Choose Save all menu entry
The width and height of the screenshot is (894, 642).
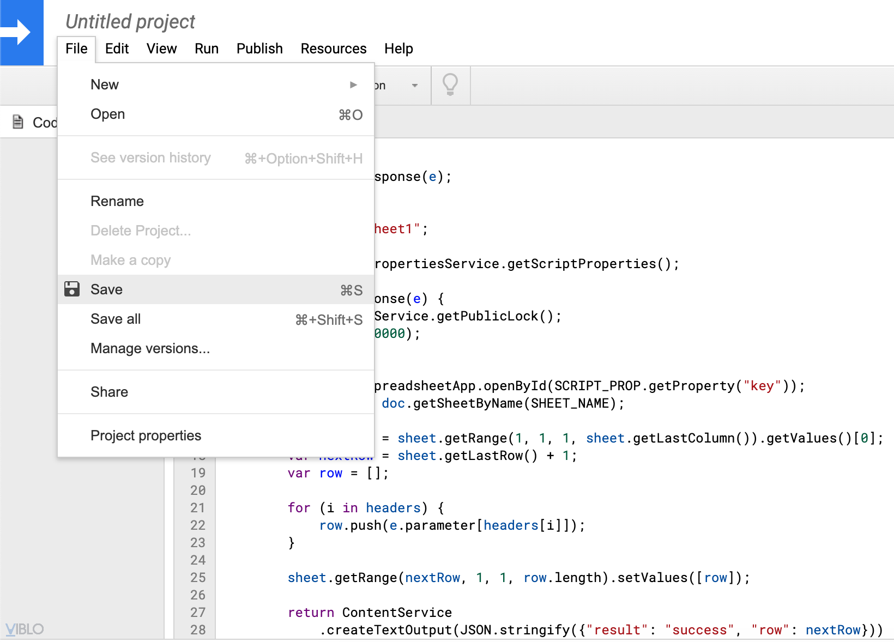(x=116, y=319)
